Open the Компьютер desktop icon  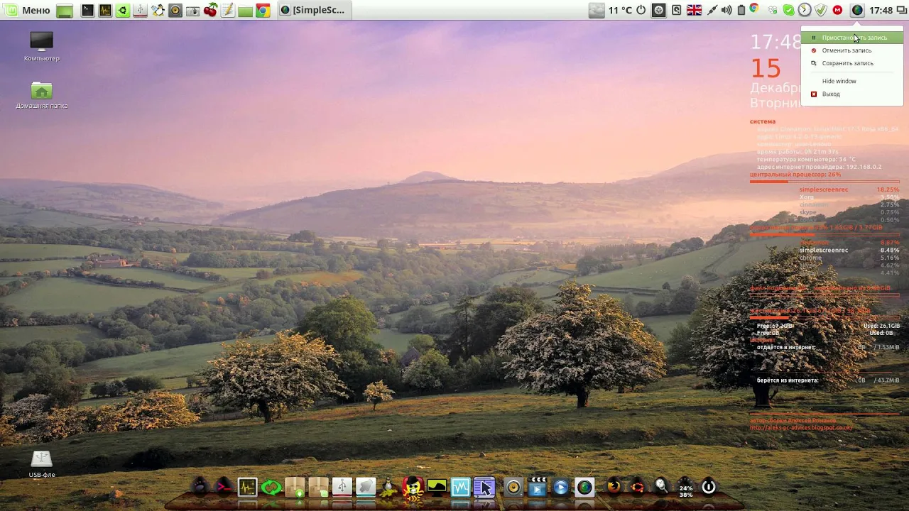coord(42,46)
